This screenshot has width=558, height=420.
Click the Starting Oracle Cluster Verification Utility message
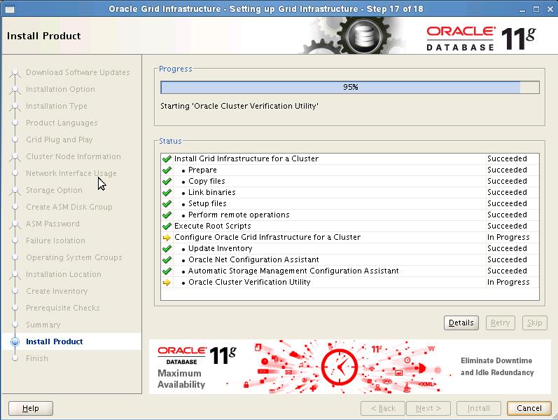click(x=239, y=106)
